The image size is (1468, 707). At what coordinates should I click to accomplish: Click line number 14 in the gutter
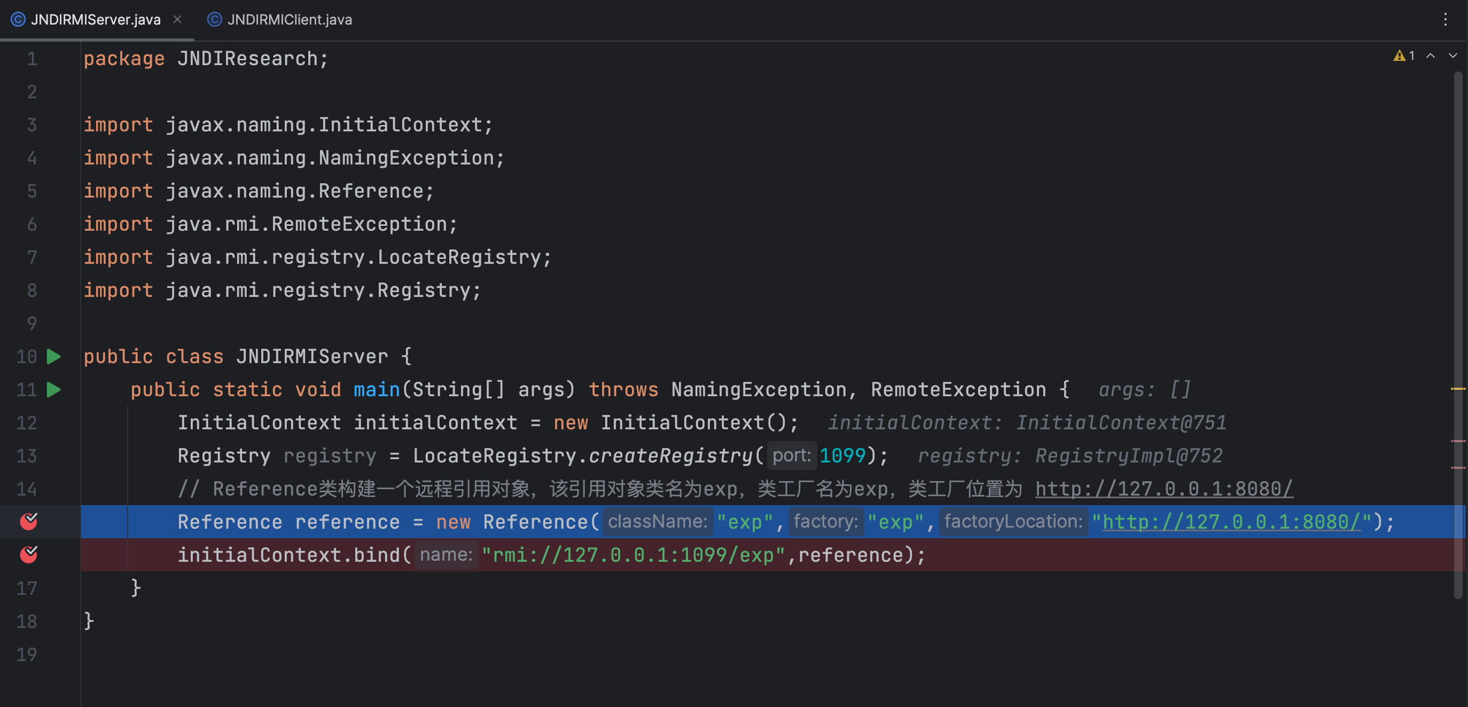pyautogui.click(x=26, y=489)
